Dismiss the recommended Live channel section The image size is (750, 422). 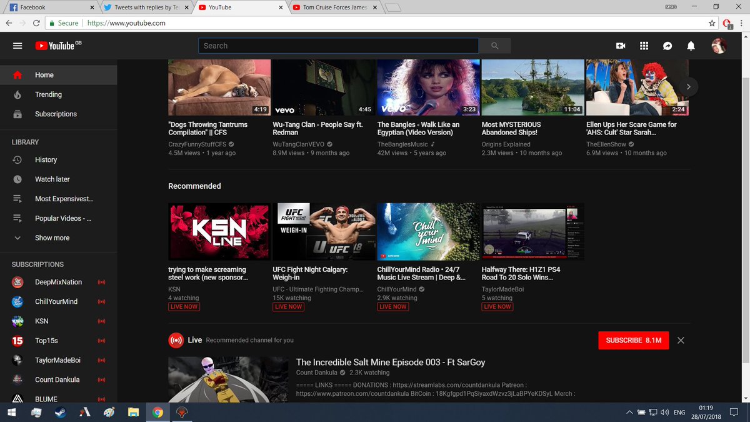(x=681, y=340)
